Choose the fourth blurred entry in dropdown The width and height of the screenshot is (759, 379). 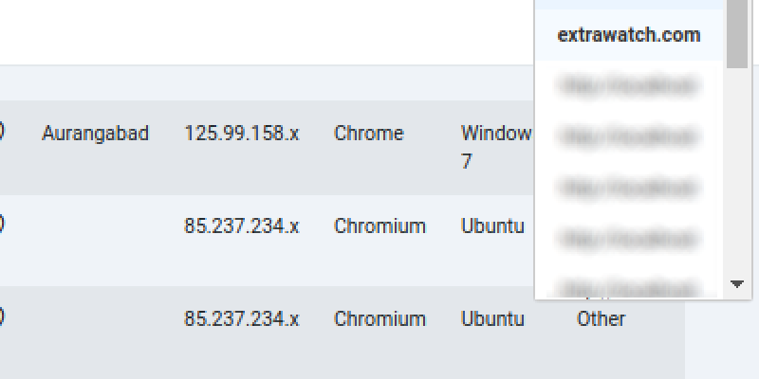pyautogui.click(x=629, y=239)
